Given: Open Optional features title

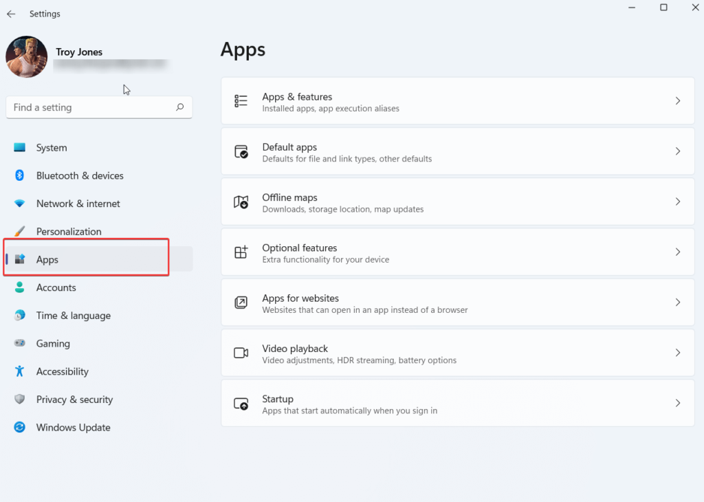Looking at the screenshot, I should [x=300, y=248].
